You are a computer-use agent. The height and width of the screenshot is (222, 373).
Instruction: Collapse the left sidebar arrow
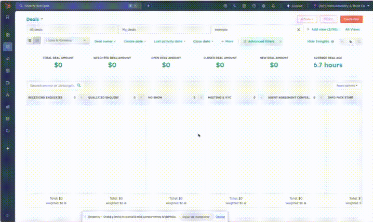coord(7,148)
